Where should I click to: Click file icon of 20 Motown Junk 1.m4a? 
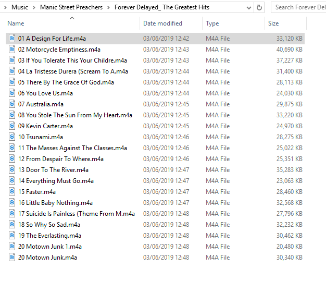[12, 247]
